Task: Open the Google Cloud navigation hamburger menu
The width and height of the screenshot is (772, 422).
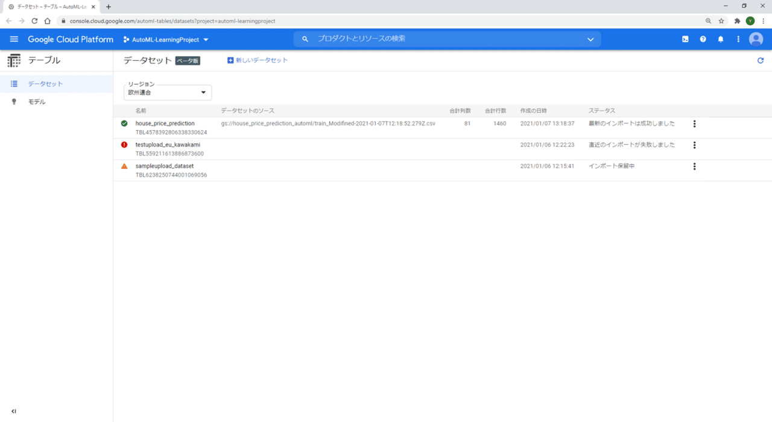Action: (14, 39)
